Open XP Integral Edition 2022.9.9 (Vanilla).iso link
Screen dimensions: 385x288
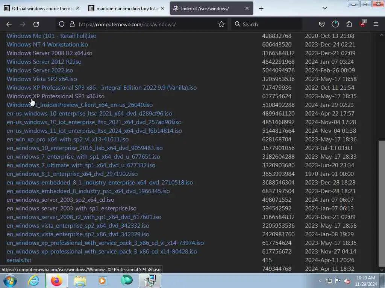pyautogui.click(x=102, y=87)
